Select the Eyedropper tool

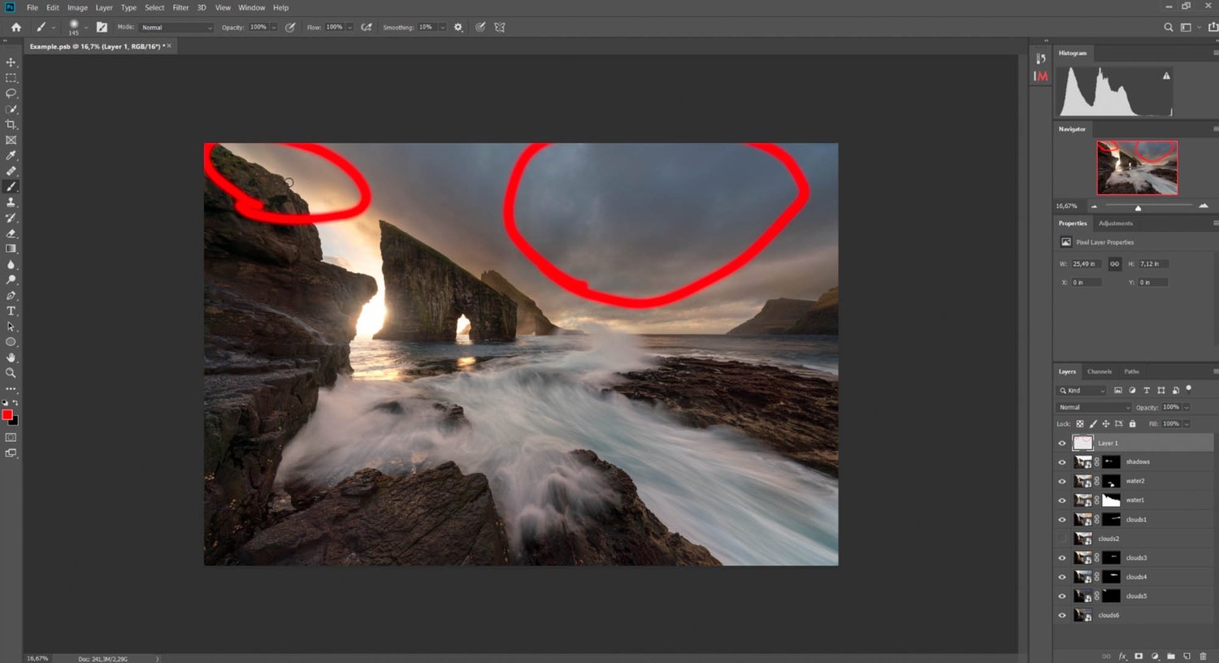pyautogui.click(x=11, y=155)
